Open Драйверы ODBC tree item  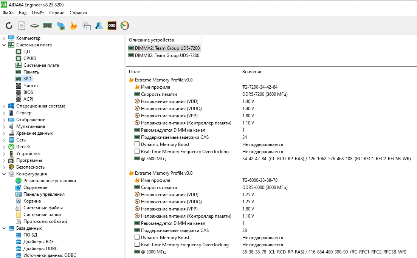40,249
